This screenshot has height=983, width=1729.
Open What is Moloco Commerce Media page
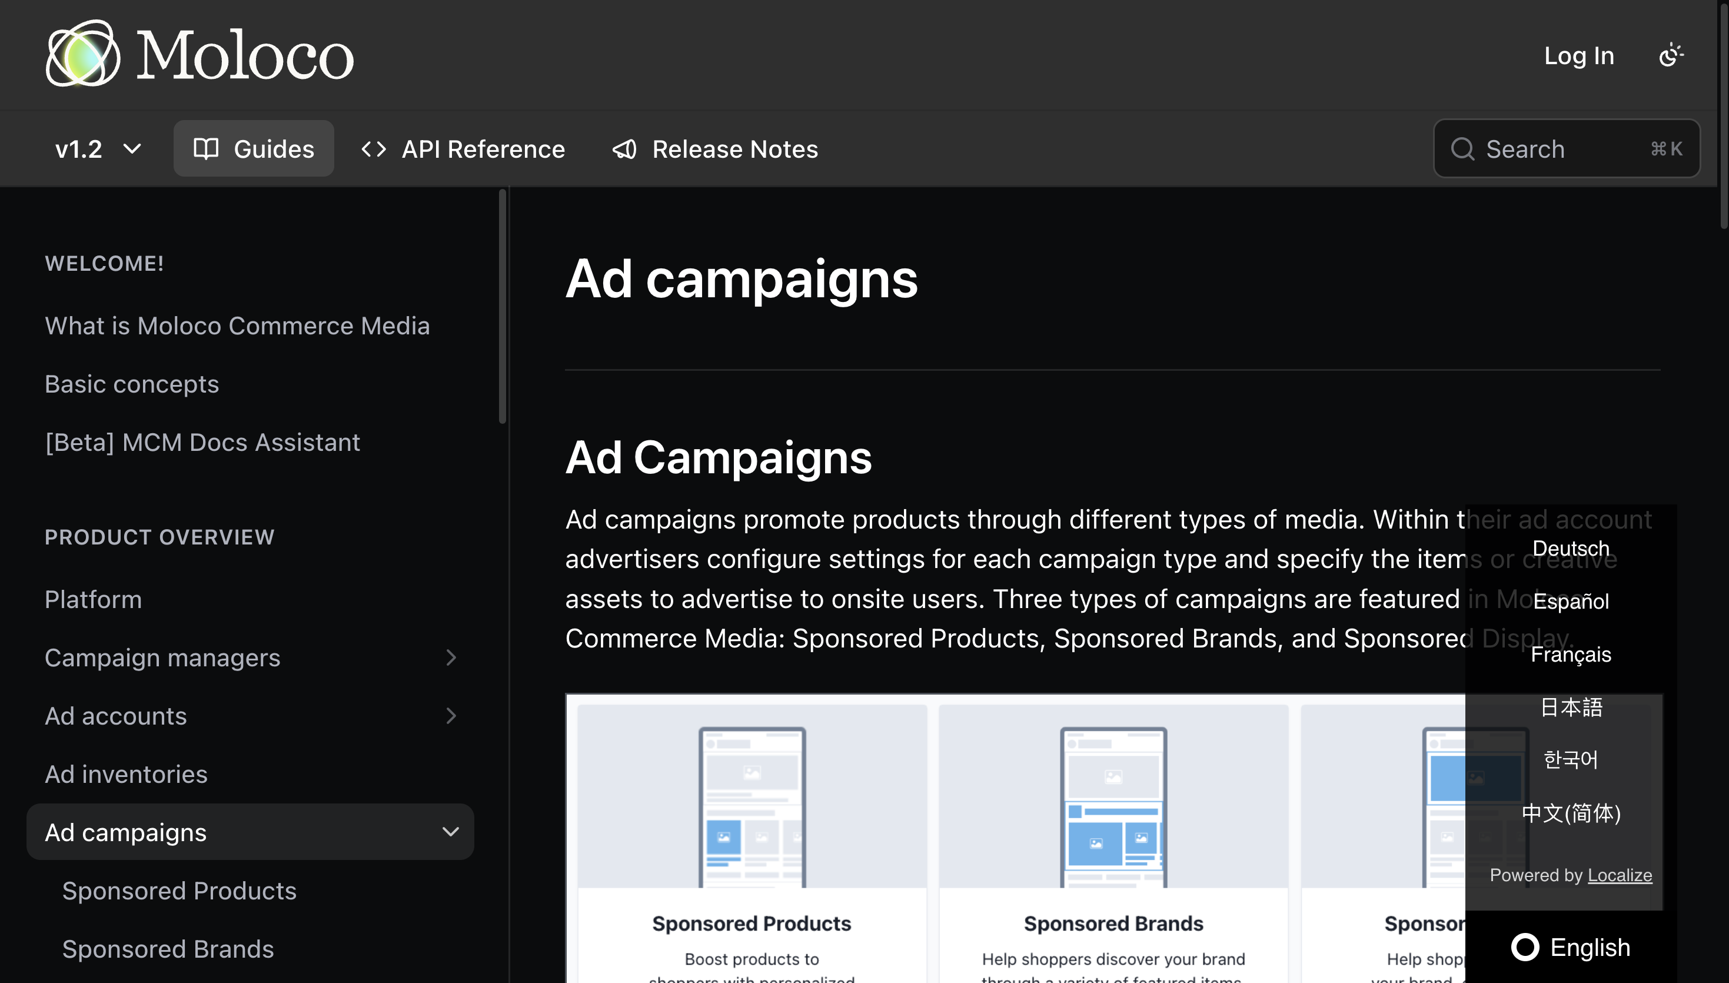point(237,326)
